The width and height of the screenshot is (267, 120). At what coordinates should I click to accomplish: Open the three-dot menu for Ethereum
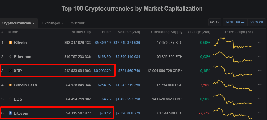[x=260, y=56]
